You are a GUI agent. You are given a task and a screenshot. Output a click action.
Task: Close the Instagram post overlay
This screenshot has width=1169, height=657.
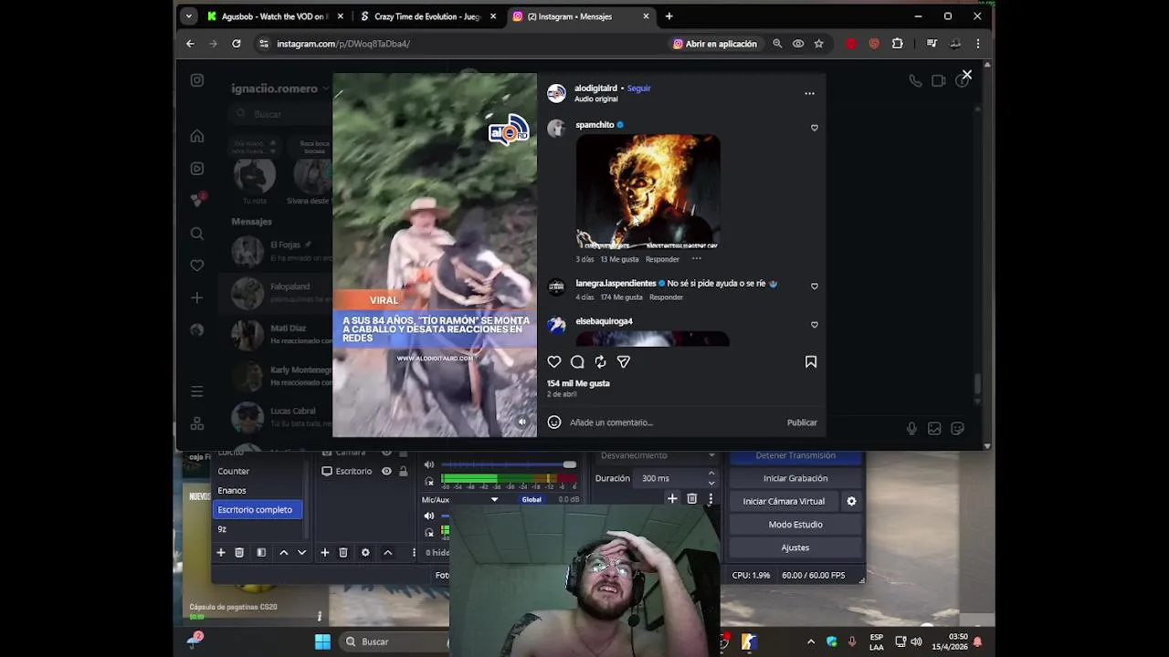coord(966,76)
